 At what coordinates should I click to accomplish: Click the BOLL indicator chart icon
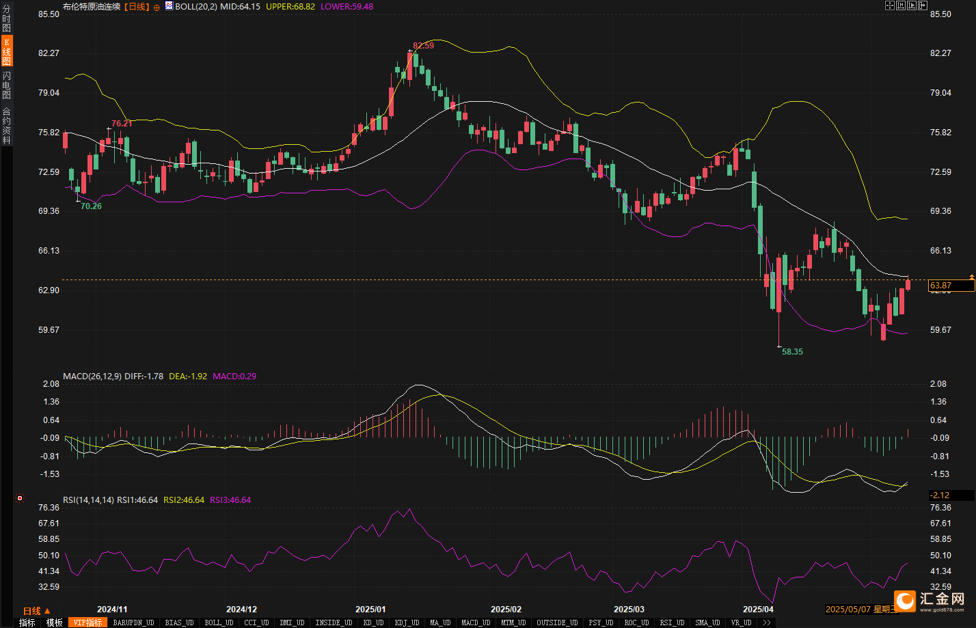(169, 6)
